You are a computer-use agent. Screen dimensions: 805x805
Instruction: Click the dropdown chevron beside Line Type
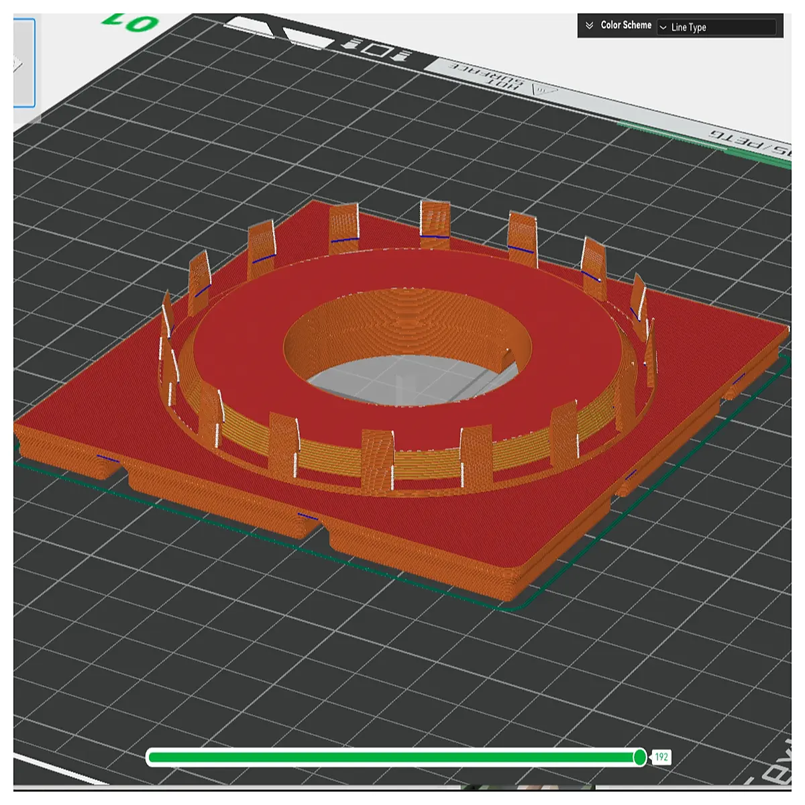(663, 28)
